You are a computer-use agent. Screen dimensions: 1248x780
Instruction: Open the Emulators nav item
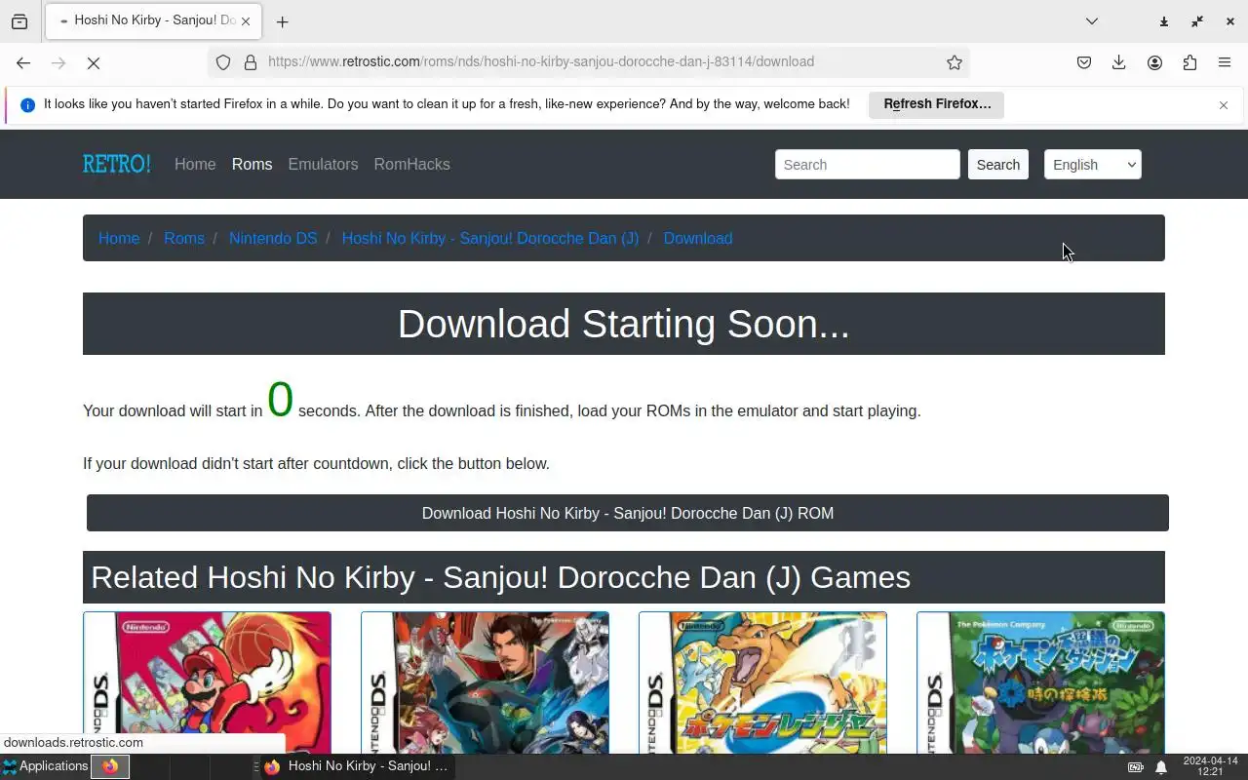(323, 164)
